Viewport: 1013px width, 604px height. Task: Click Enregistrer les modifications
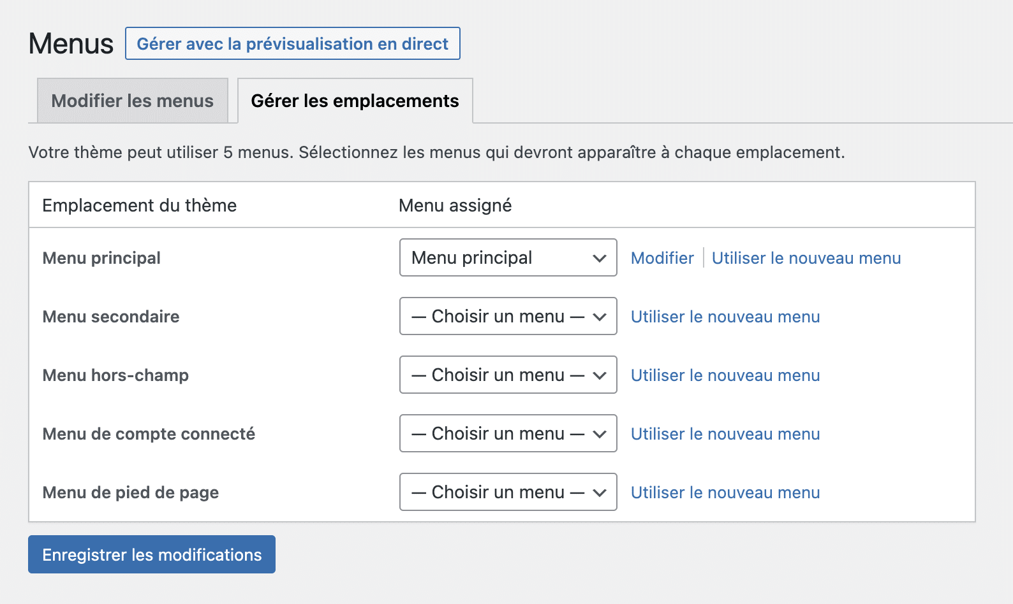[151, 554]
